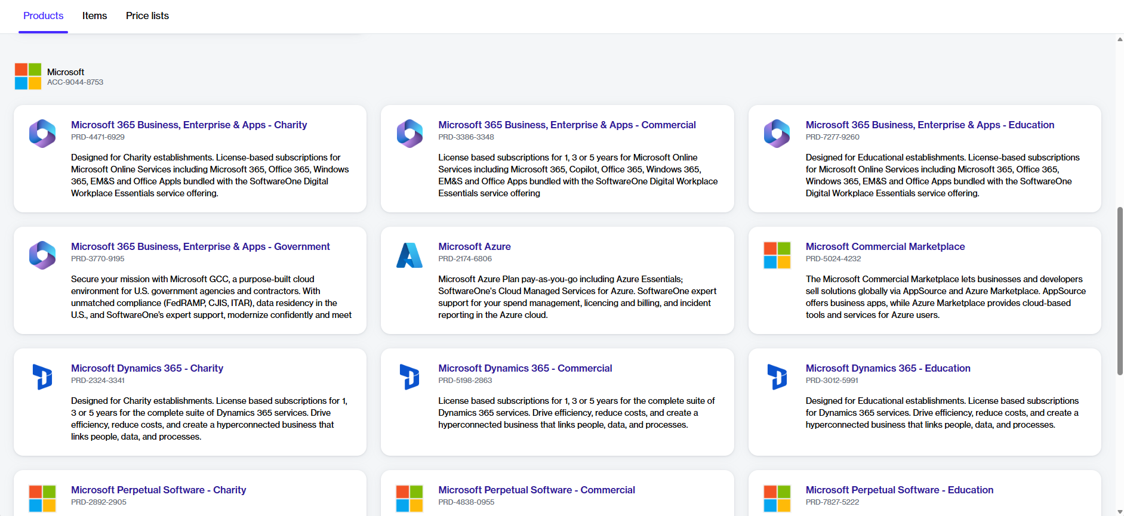This screenshot has height=516, width=1124.
Task: Click product ID PRD-4838-0955
Action: 466,502
